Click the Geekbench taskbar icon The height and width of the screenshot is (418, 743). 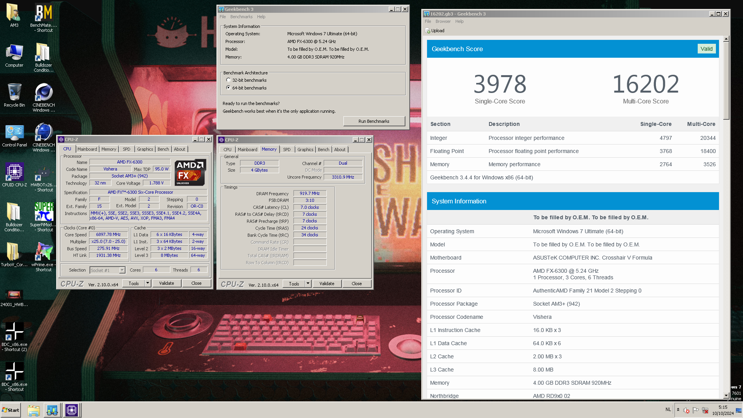[52, 410]
